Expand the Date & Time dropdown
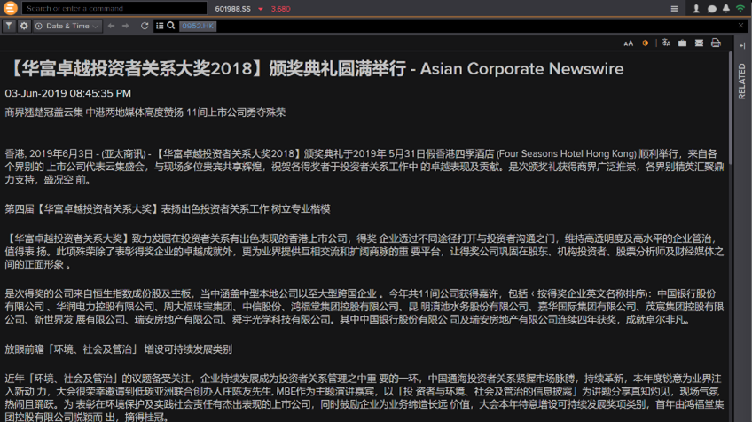This screenshot has width=752, height=422. coord(67,26)
